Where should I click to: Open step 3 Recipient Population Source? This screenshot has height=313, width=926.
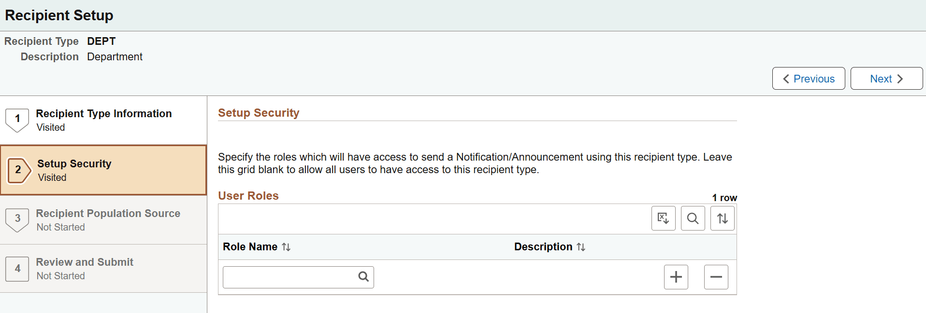coord(103,220)
